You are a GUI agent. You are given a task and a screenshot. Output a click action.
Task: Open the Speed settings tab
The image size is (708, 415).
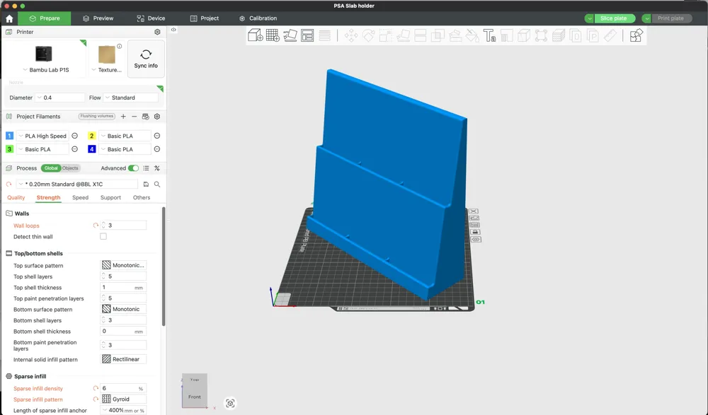81,197
